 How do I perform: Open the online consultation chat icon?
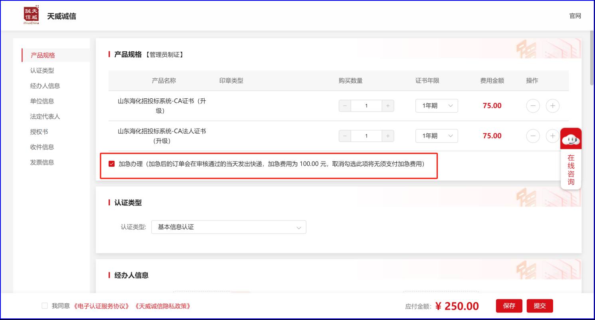(x=571, y=139)
